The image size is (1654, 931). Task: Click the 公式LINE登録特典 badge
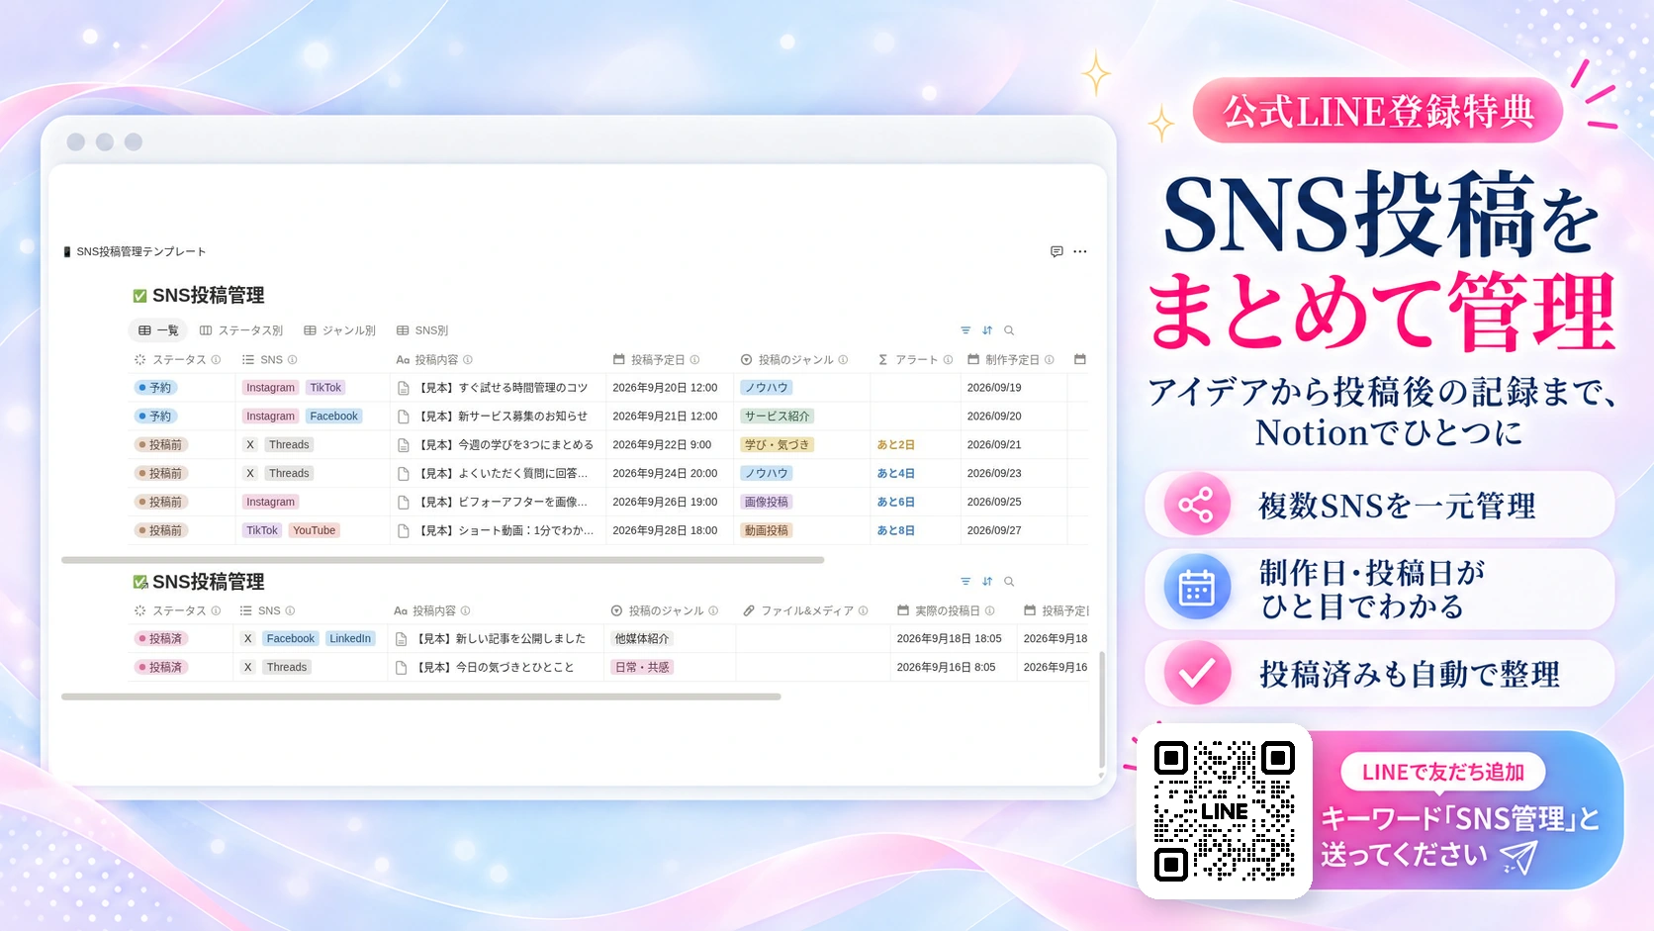[x=1378, y=111]
